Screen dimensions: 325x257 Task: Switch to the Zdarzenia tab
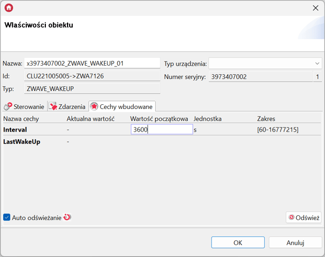pyautogui.click(x=67, y=106)
